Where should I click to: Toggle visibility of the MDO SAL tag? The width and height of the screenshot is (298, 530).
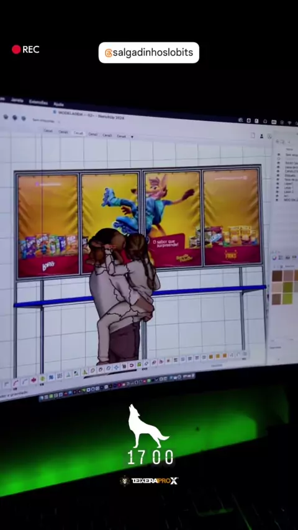[277, 200]
